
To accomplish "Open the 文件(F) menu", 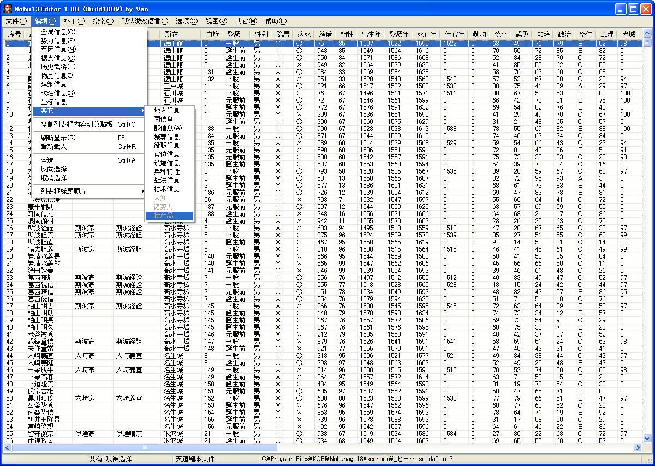I will pyautogui.click(x=16, y=21).
